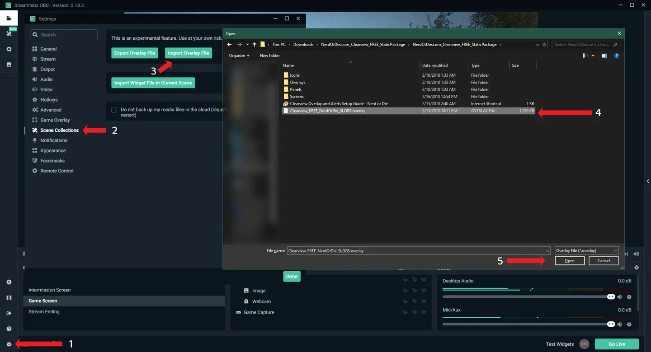Expand the chevron after Downloads in breadcrumb

[x=317, y=45]
